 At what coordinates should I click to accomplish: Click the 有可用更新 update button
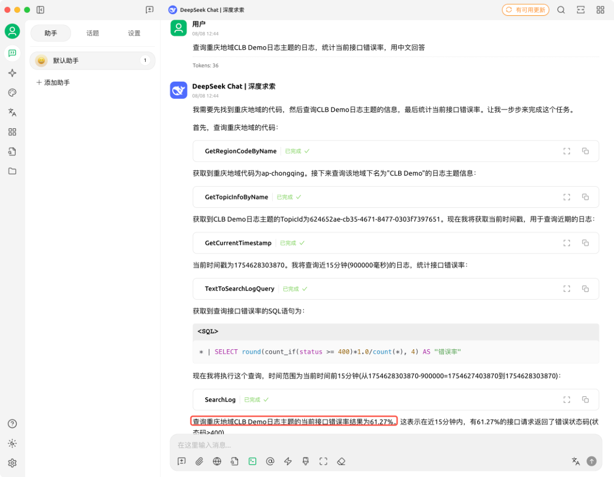pos(526,10)
